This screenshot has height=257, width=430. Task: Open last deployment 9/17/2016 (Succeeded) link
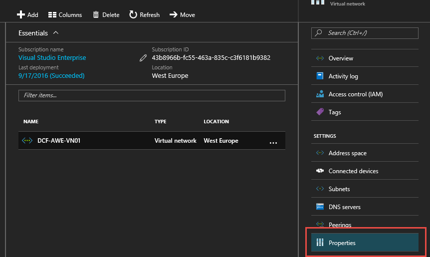51,76
